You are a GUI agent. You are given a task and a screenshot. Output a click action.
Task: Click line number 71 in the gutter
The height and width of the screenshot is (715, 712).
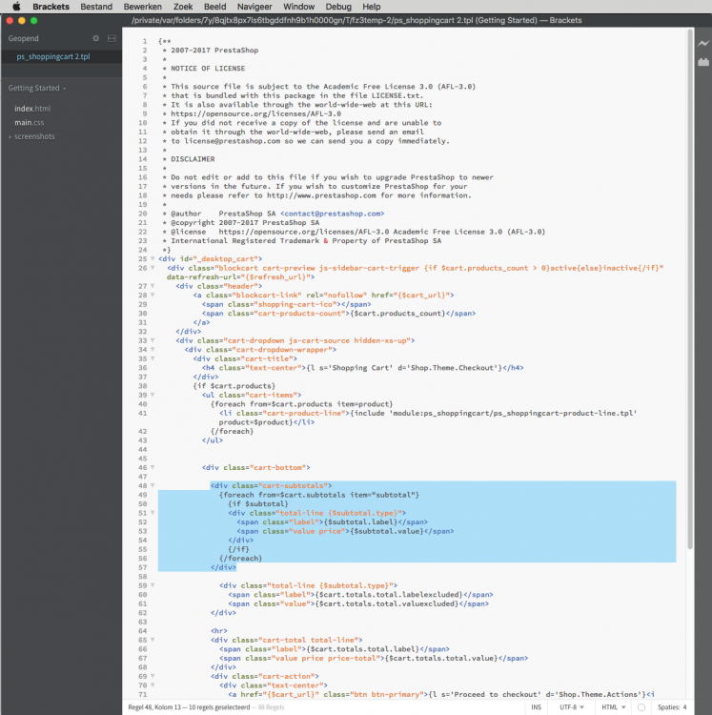click(143, 694)
